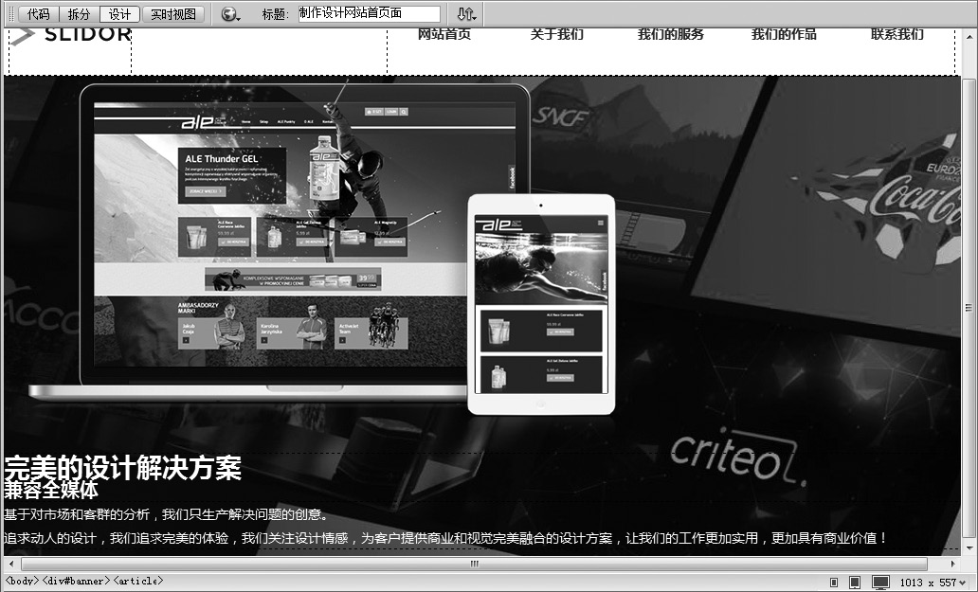This screenshot has height=592, width=978.
Task: Click the vertical scrollbar thumb
Action: coord(968,307)
